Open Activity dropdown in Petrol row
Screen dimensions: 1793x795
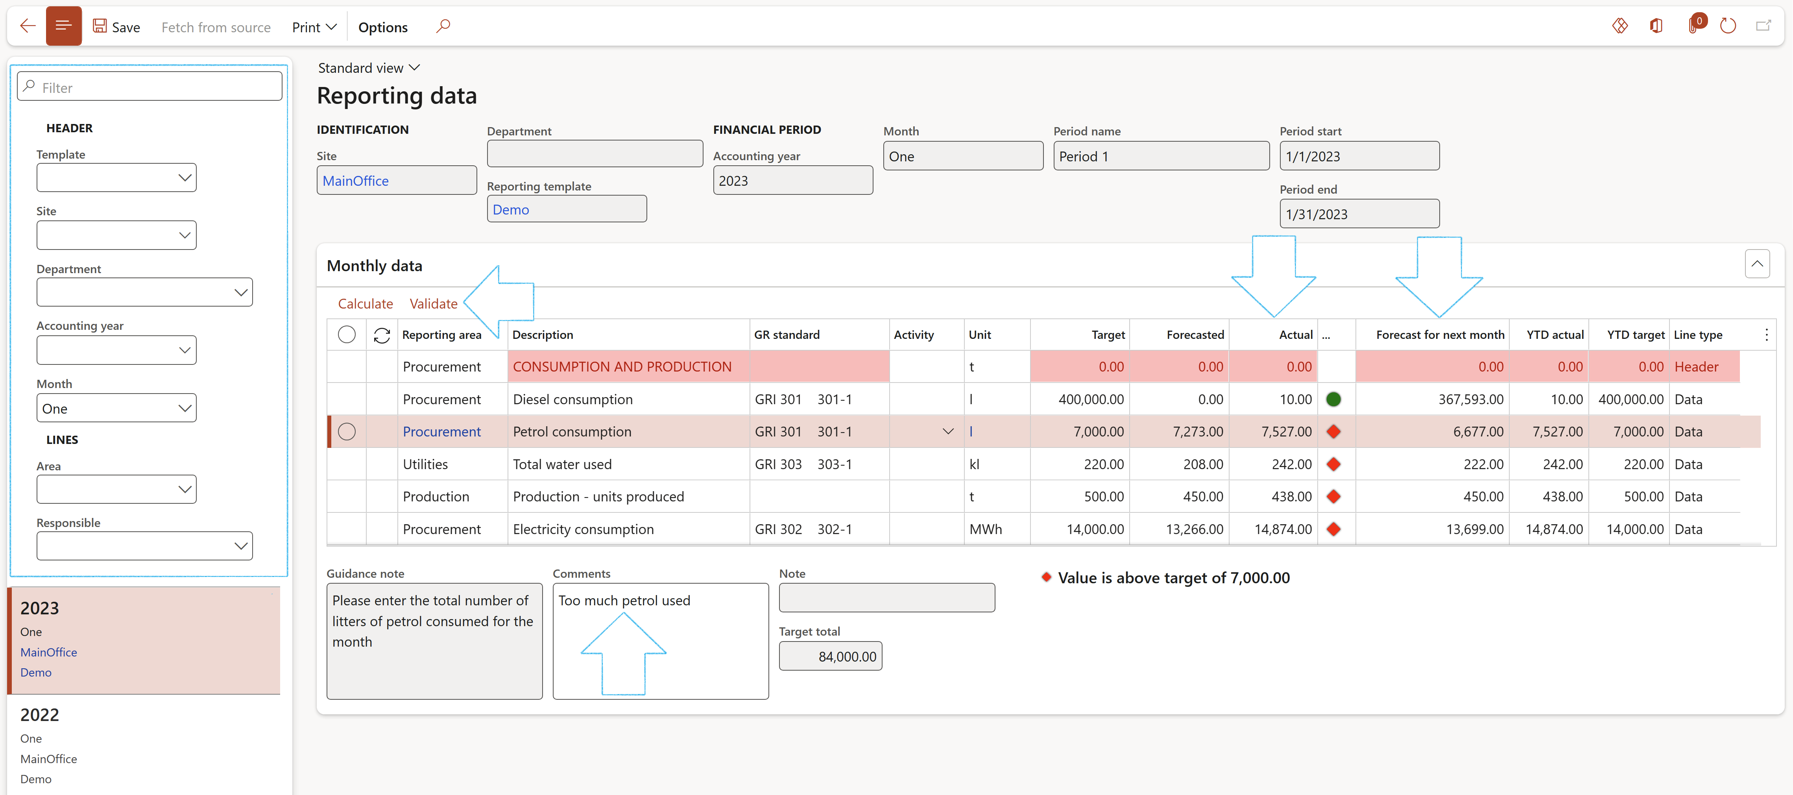coord(947,432)
